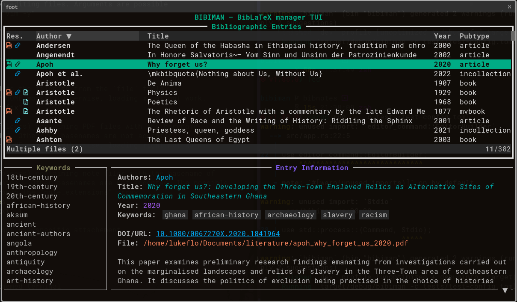This screenshot has width=517, height=302.
Task: Click the link icon in the Ashby row
Action: (x=18, y=130)
